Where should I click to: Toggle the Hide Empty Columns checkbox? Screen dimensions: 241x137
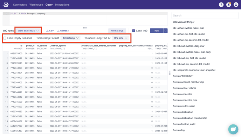click(5, 38)
